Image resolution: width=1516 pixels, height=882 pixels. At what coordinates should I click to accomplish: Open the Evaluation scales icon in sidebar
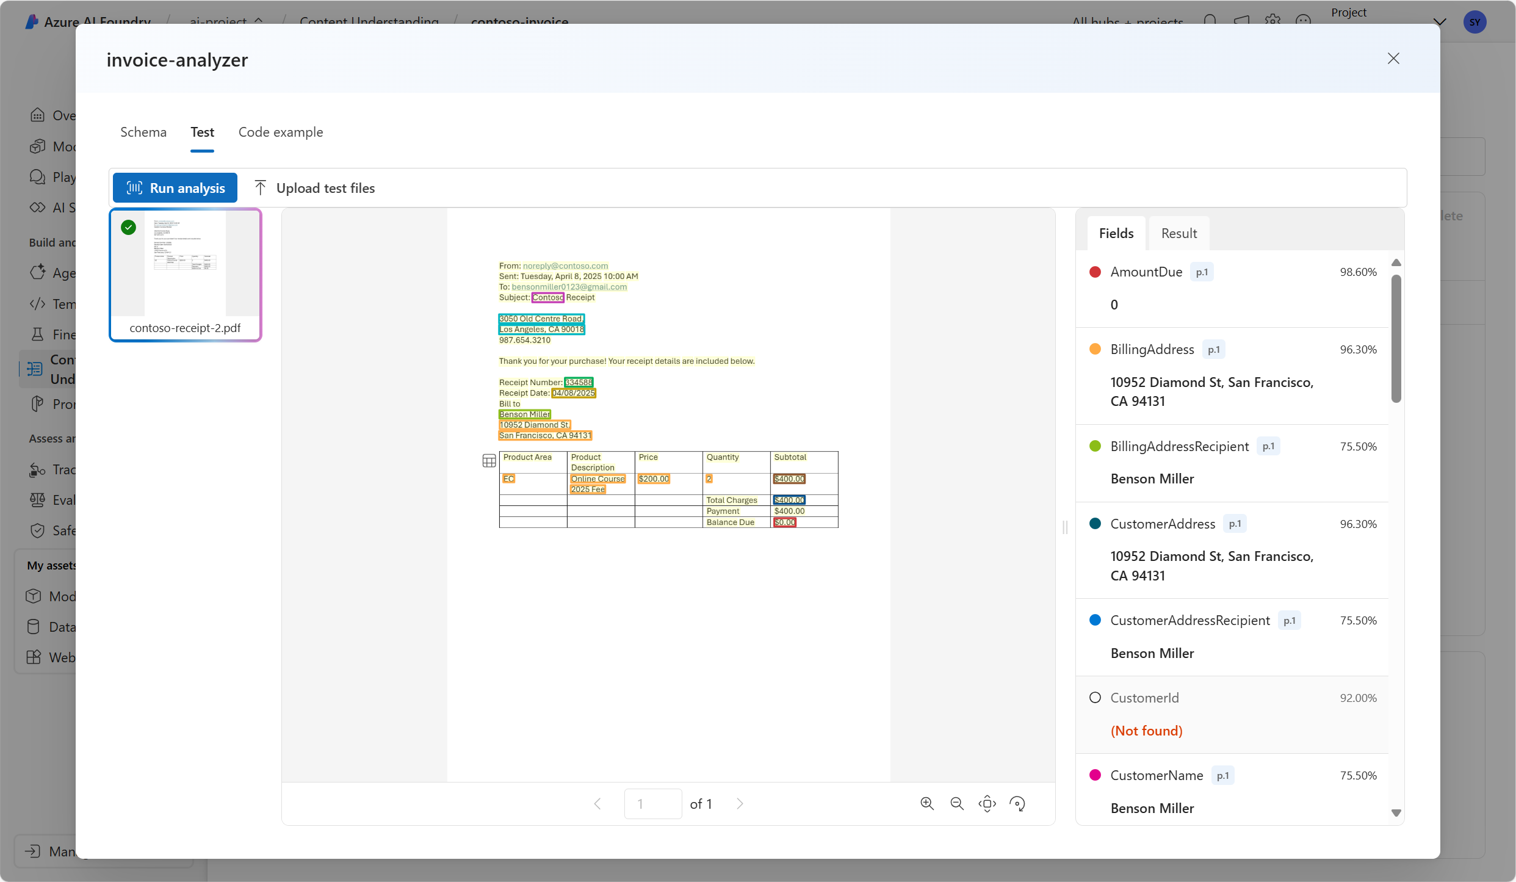pos(38,500)
